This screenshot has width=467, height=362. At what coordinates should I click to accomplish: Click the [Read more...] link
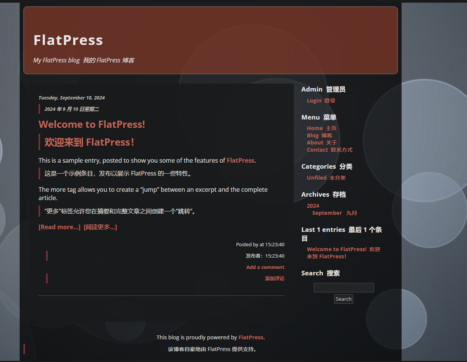coord(59,227)
